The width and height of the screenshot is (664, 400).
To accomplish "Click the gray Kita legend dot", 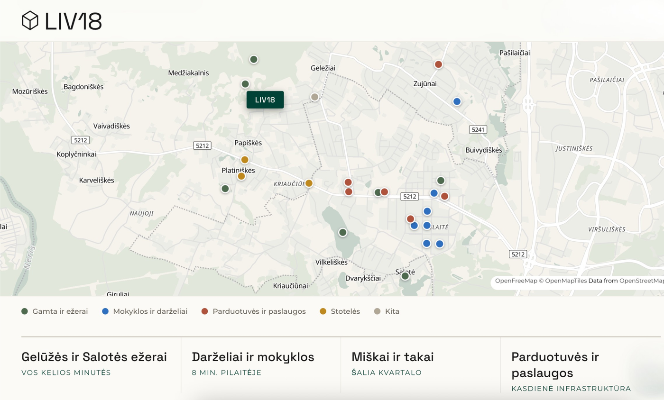I will click(378, 311).
